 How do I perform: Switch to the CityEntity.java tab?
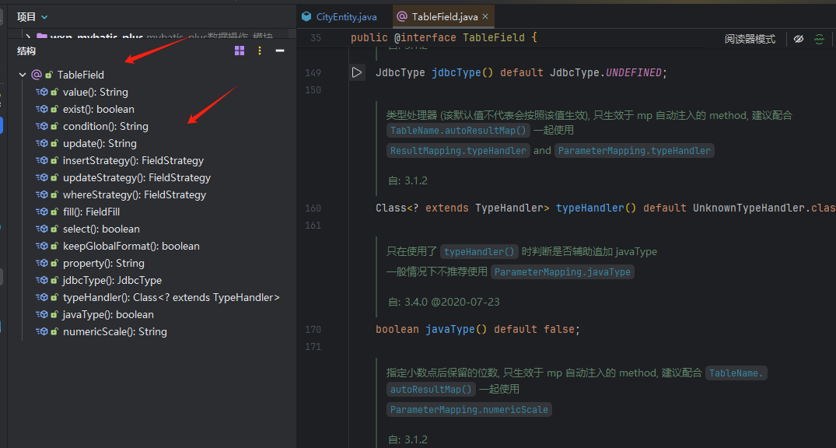point(346,16)
